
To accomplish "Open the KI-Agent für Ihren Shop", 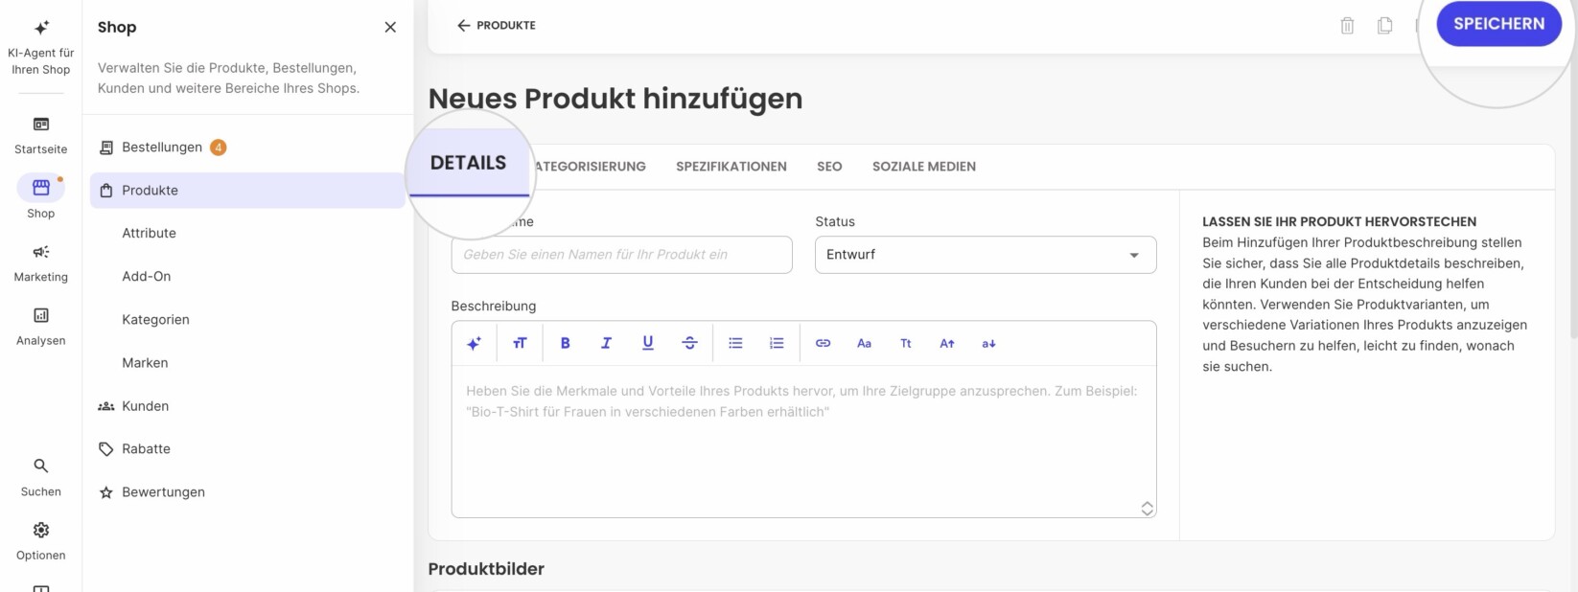I will click(x=40, y=46).
